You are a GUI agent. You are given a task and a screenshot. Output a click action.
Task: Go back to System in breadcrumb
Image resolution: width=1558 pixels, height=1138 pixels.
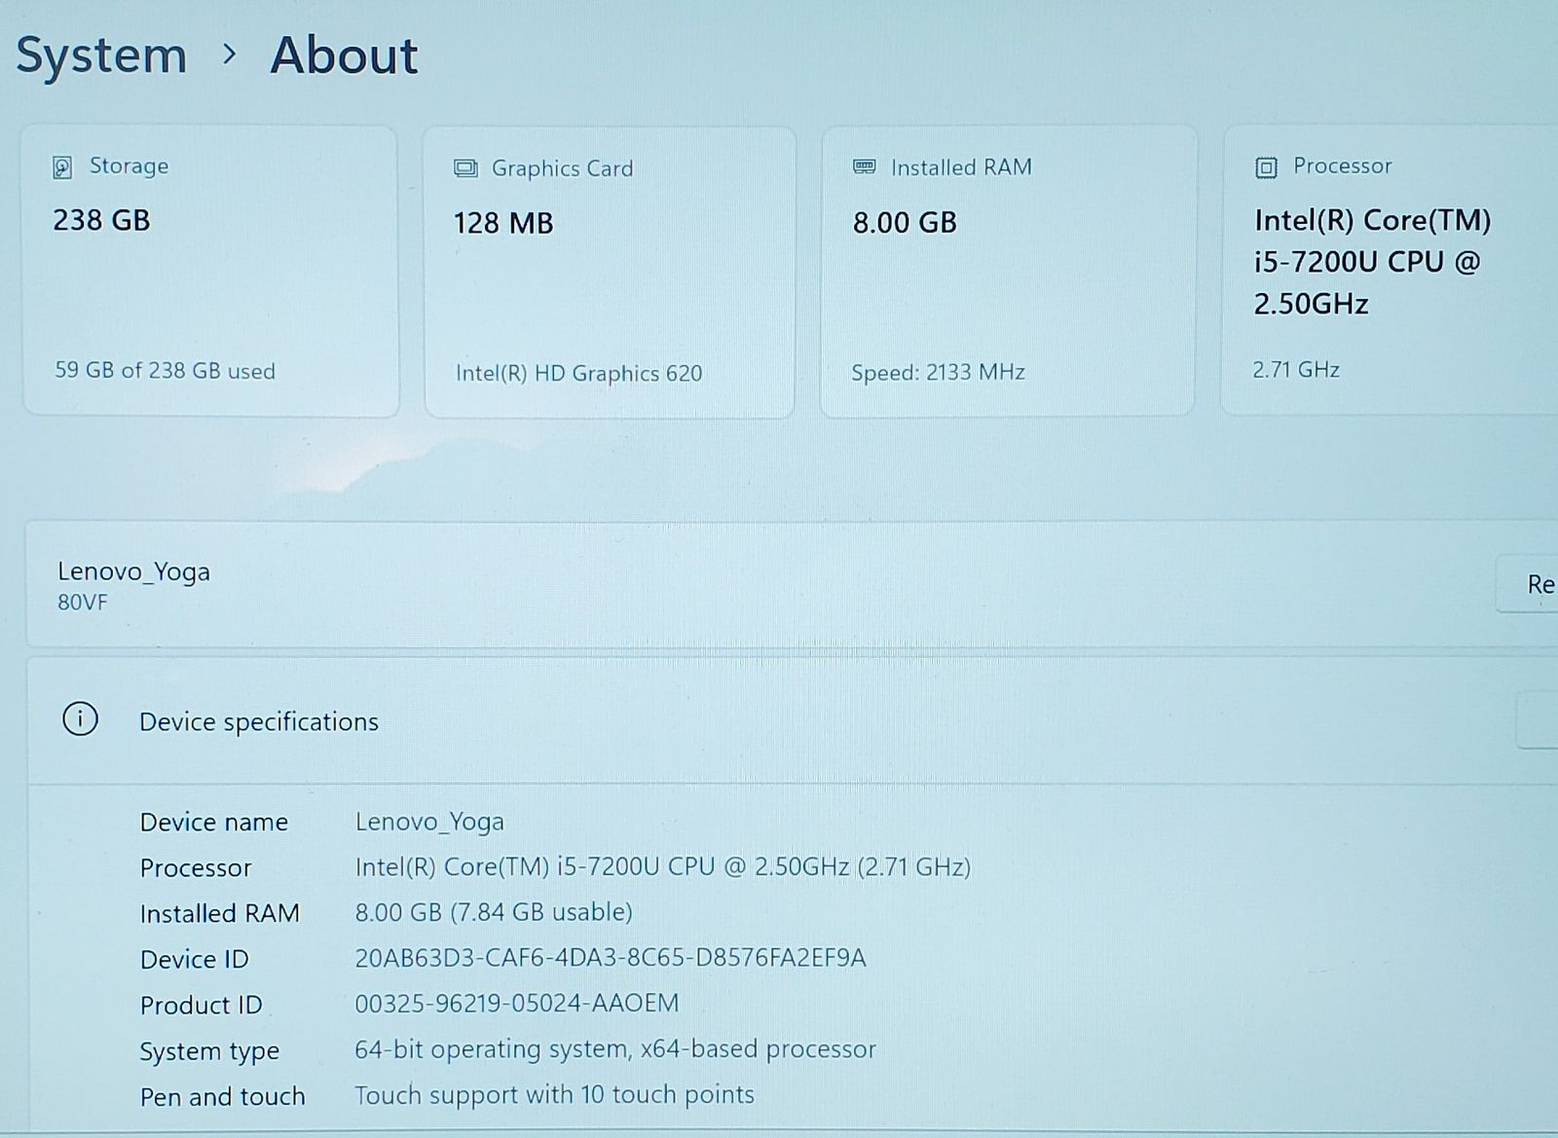(101, 55)
